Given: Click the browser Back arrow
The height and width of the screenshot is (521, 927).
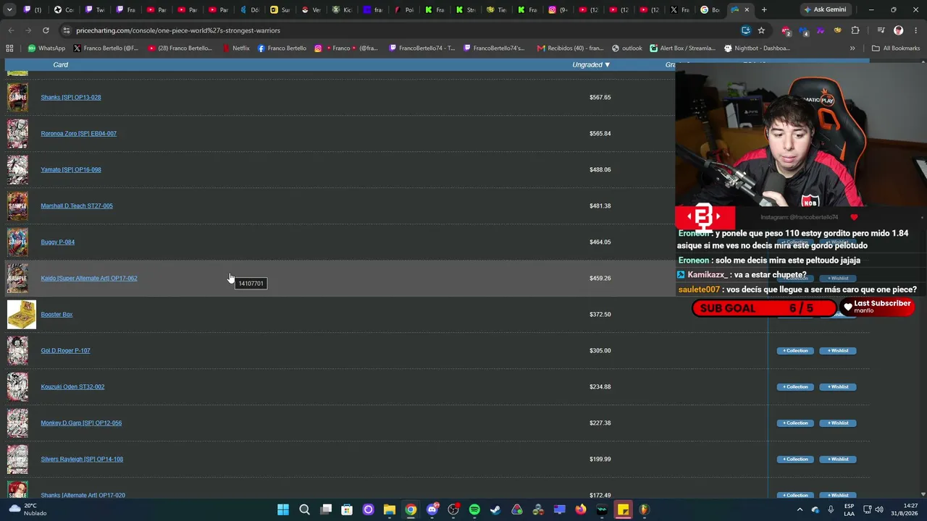Looking at the screenshot, I should tap(11, 30).
